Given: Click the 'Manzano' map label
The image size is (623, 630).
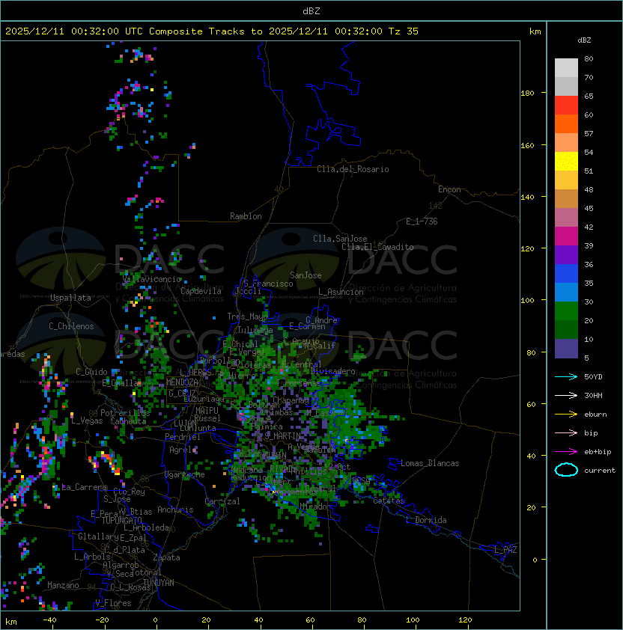Looking at the screenshot, I should [63, 585].
